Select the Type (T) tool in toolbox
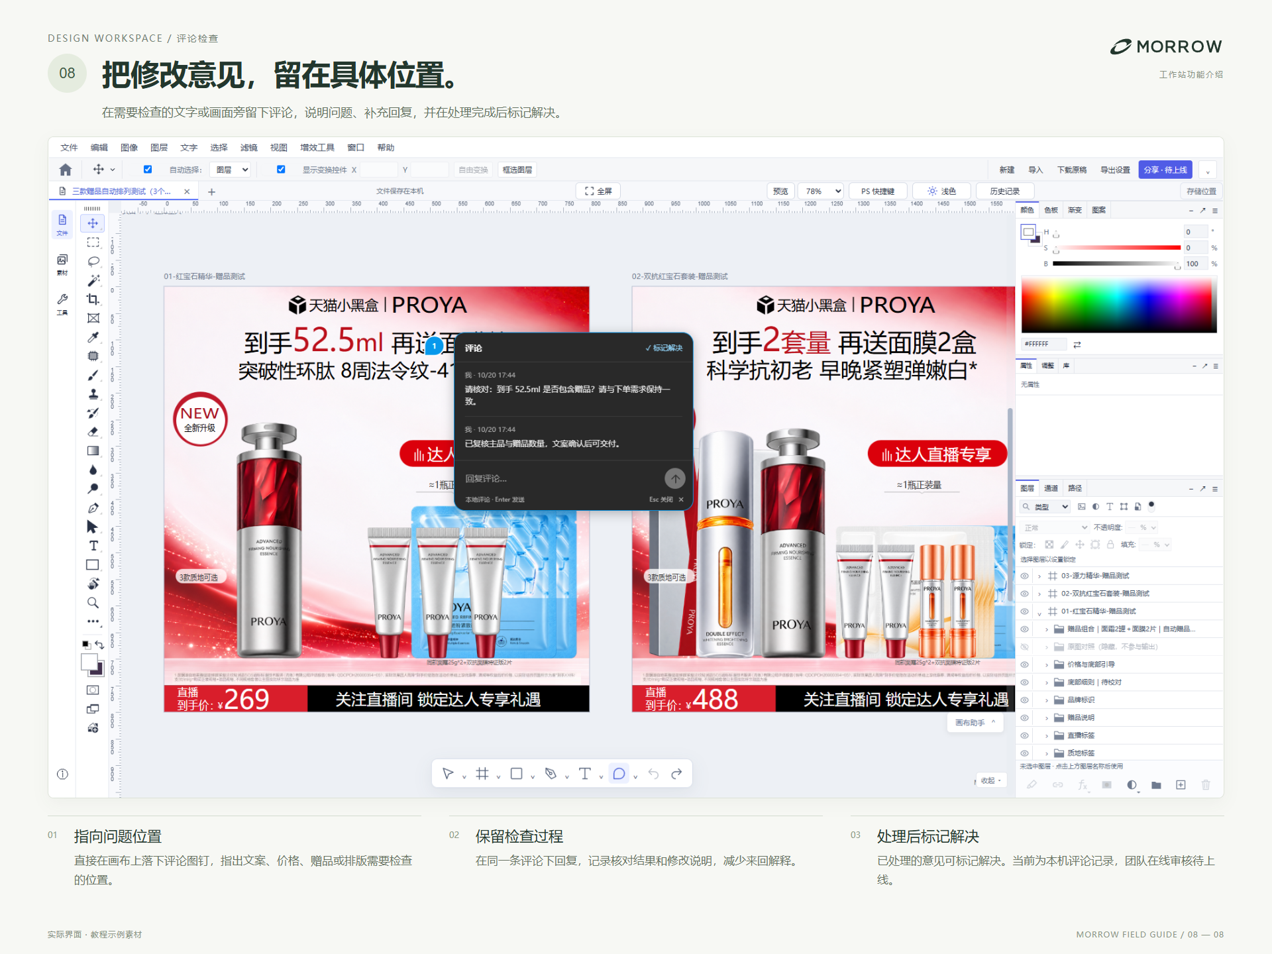1272x954 pixels. pos(93,546)
